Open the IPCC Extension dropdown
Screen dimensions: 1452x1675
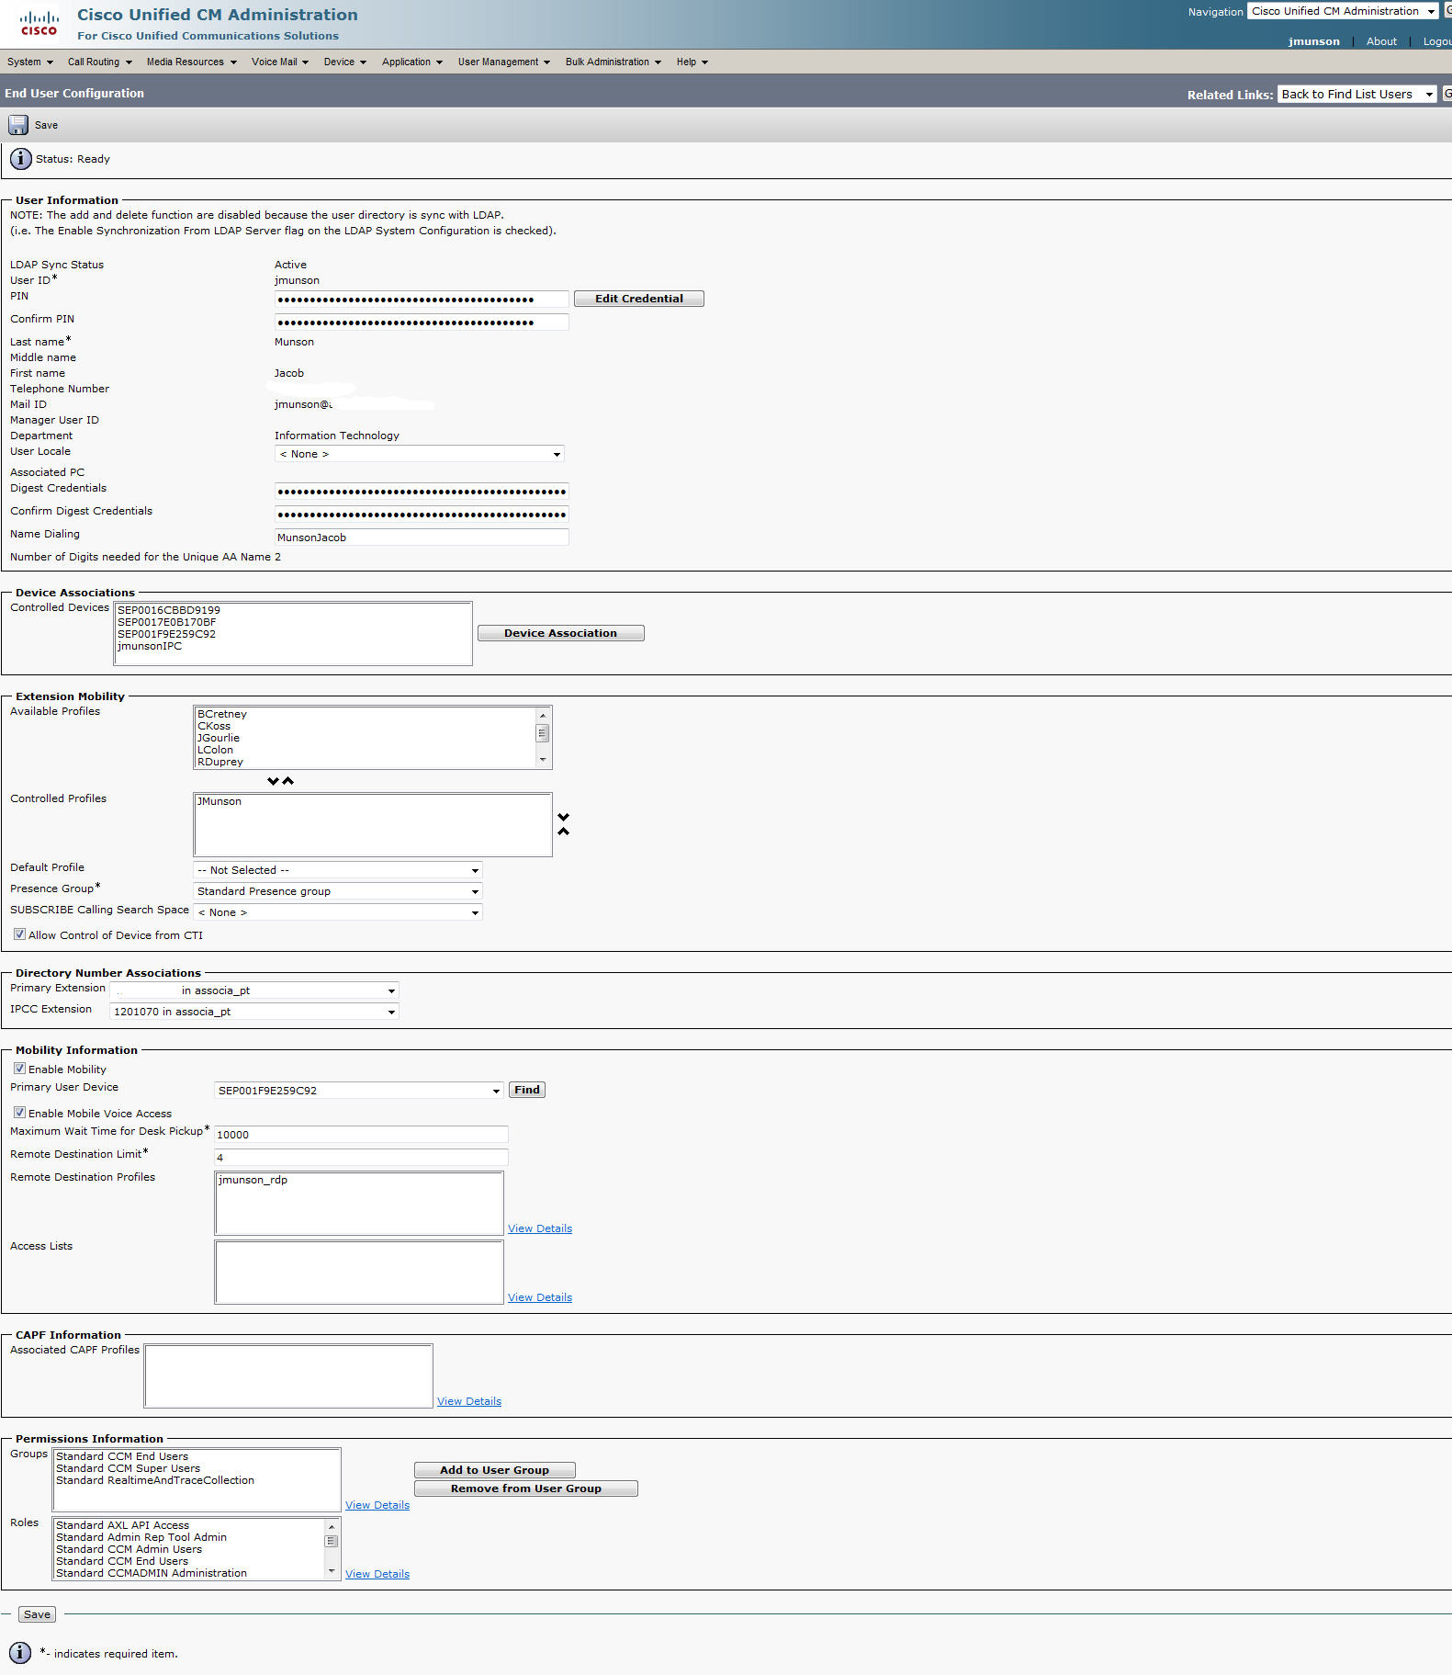coord(253,1012)
